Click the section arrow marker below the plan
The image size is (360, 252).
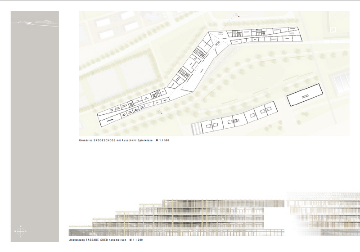162,113
